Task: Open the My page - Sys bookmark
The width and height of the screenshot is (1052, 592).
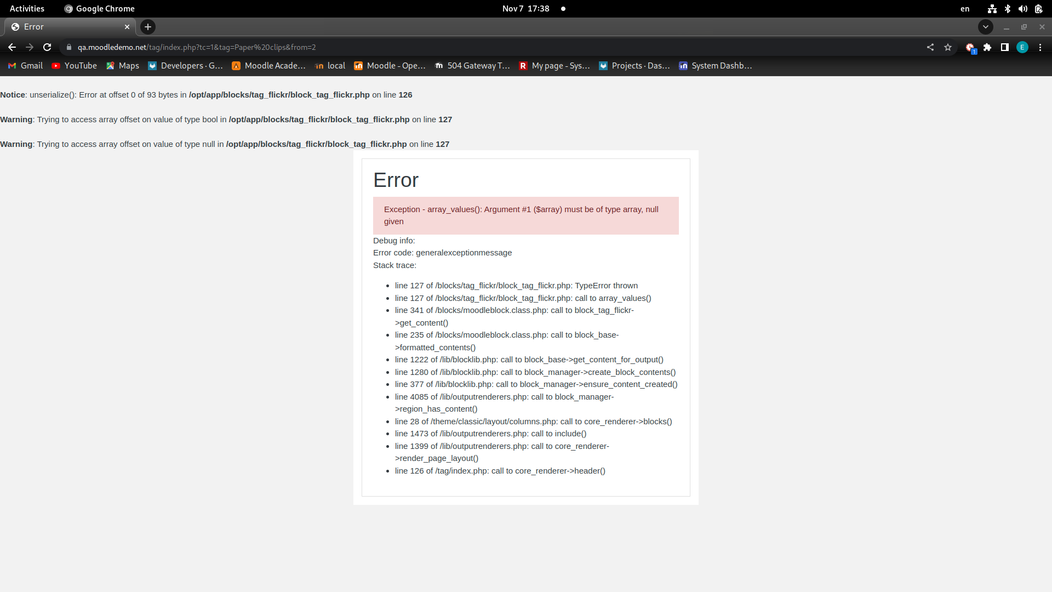Action: (x=554, y=66)
